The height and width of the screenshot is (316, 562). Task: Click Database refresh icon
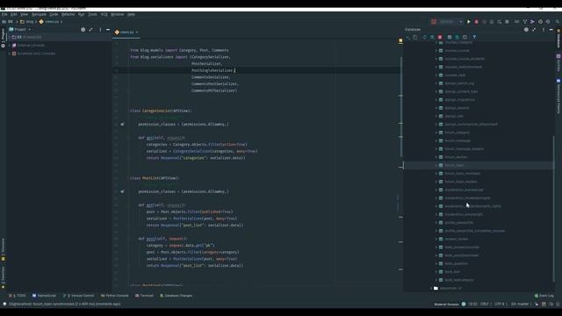(425, 37)
